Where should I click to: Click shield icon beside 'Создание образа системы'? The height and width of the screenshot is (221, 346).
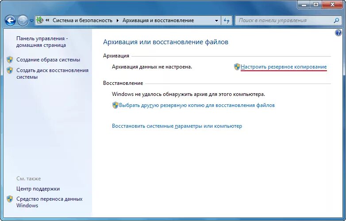pos(10,60)
